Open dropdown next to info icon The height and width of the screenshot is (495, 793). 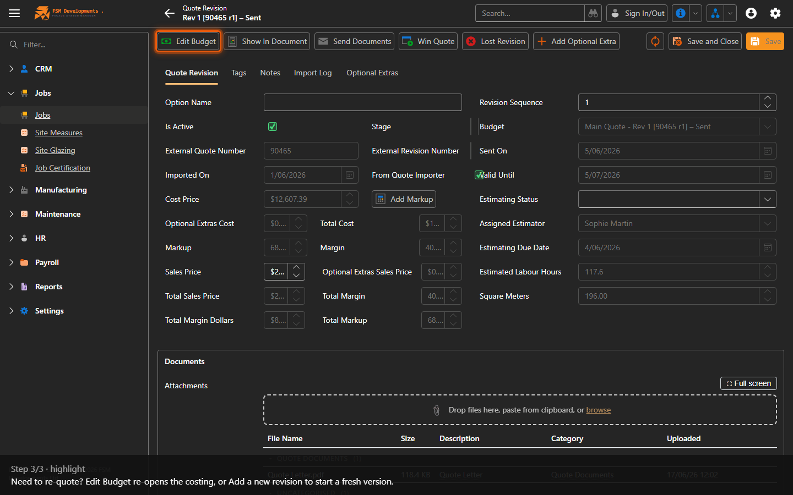696,13
